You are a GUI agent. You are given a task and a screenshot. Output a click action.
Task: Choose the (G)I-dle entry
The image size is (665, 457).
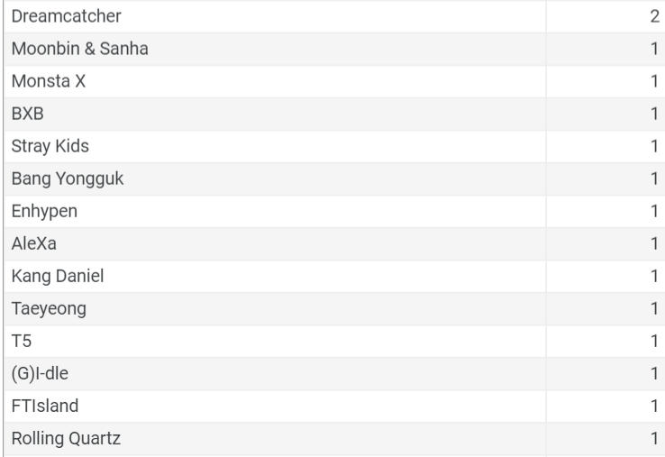click(x=40, y=374)
